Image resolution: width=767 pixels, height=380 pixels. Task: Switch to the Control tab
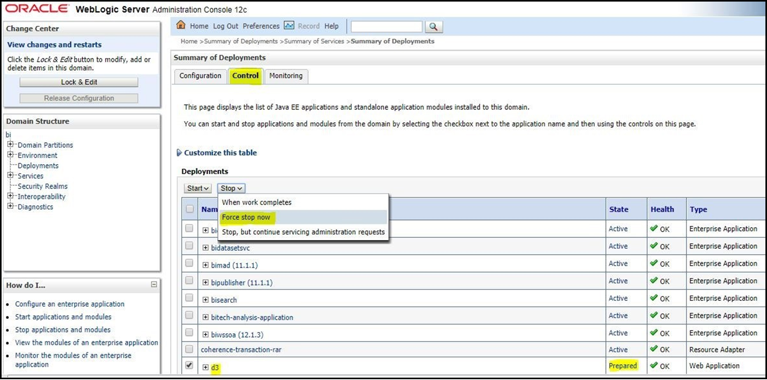pos(245,76)
